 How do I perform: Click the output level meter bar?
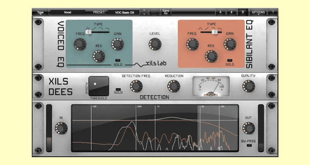pos(261,128)
